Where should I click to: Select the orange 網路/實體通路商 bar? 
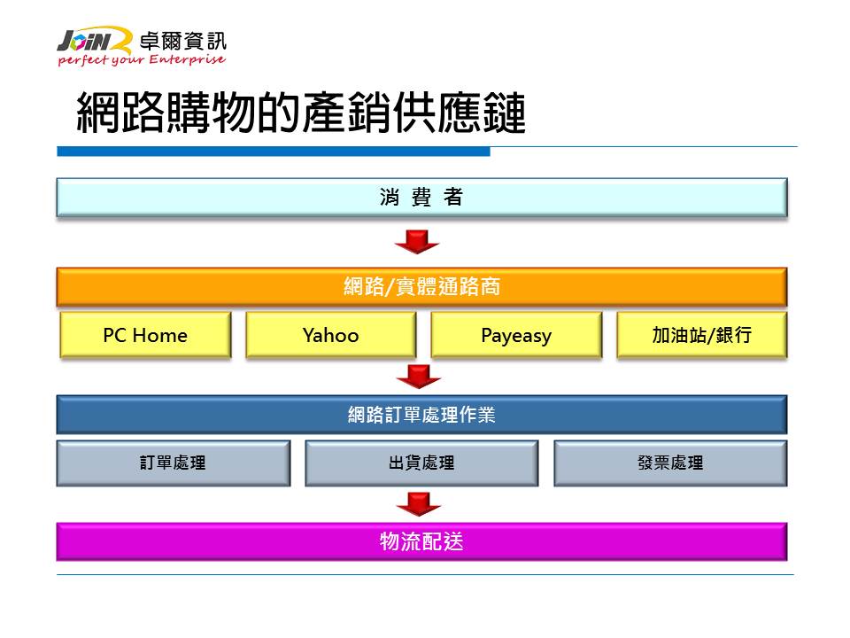pyautogui.click(x=421, y=286)
